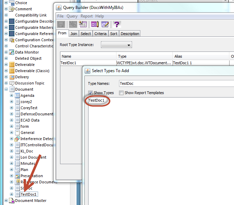The image size is (234, 205).
Task: Switch to the Description tab
Action: [x=130, y=34]
